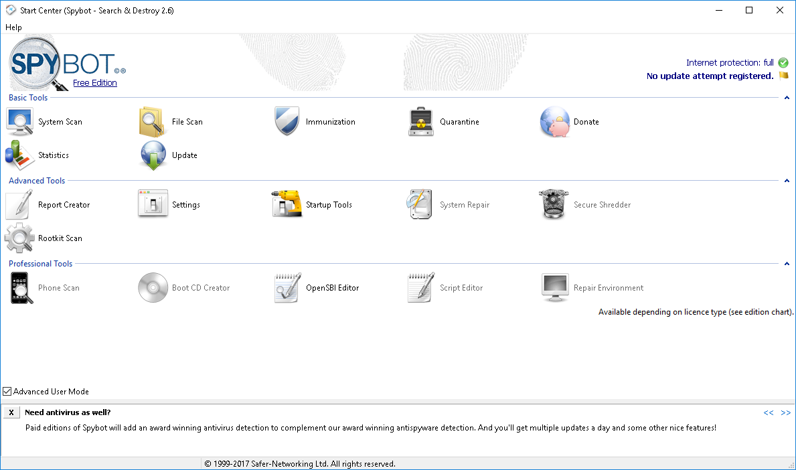Viewport: 796px width, 470px height.
Task: Go to the previous tip with <<
Action: point(769,412)
